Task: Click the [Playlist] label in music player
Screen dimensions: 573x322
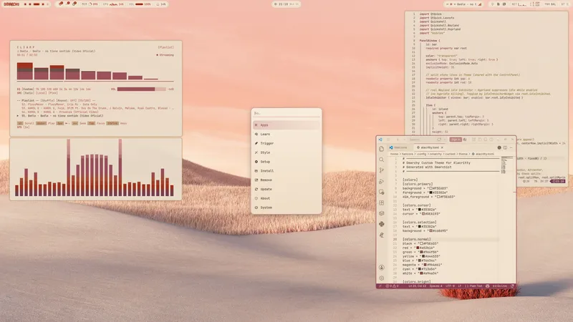Action: [165, 47]
